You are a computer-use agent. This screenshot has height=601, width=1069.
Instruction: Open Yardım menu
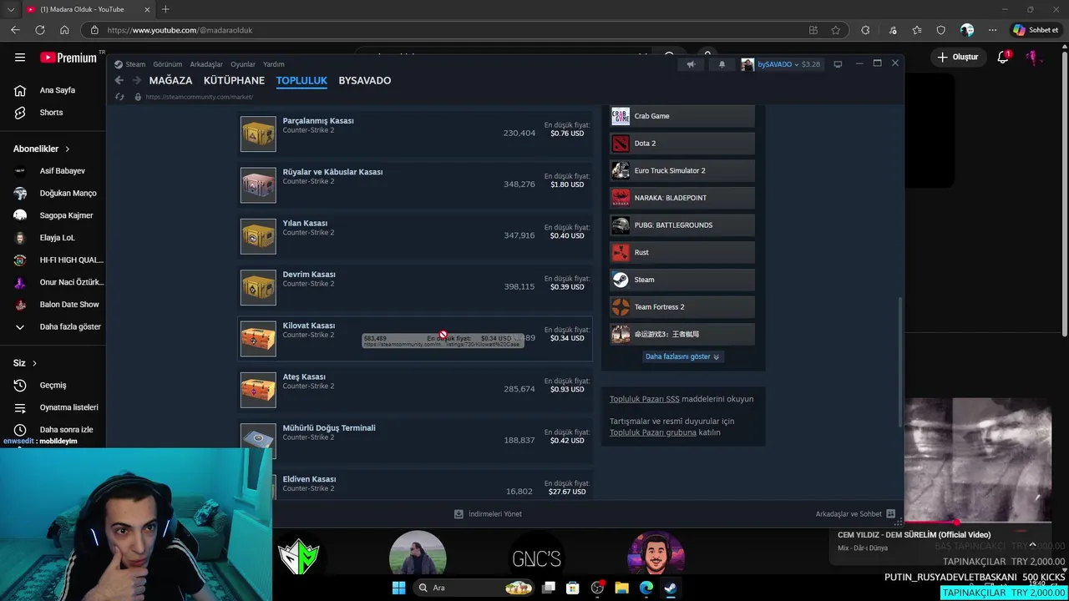pos(274,64)
